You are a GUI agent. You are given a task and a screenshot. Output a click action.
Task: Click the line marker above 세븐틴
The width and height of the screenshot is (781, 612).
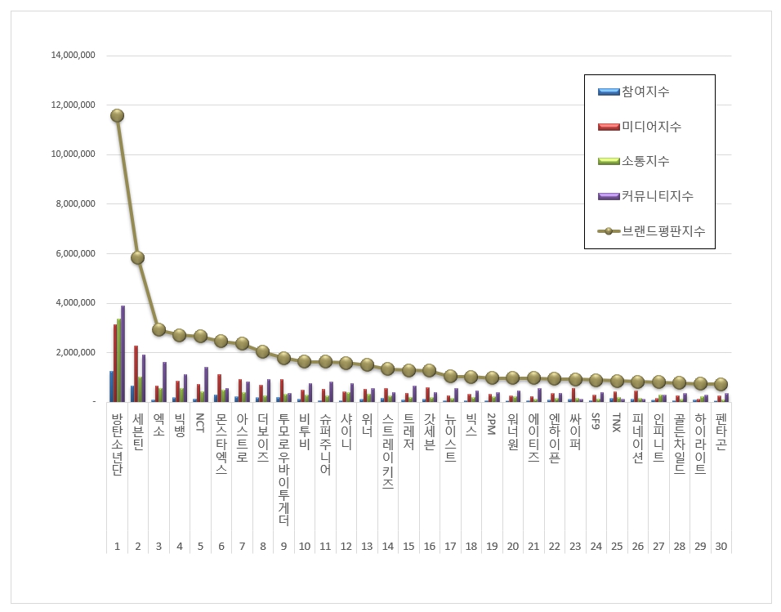click(138, 257)
